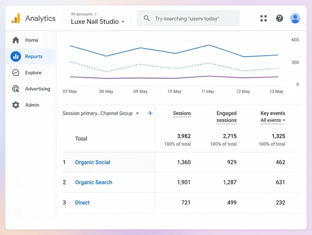Click the 10 May axis label

click(174, 92)
